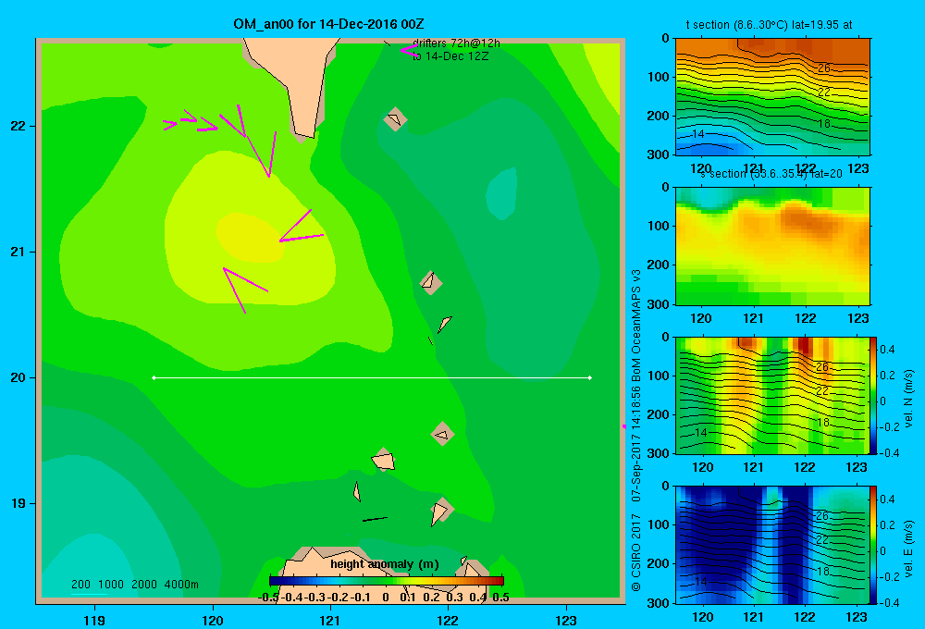Click the "BoM OceanMAPS v3" vertical credit text
The width and height of the screenshot is (925, 629).
(x=636, y=326)
